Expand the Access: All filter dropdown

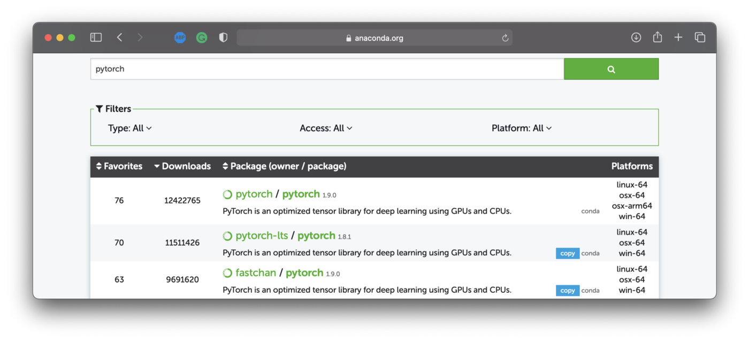click(x=326, y=128)
